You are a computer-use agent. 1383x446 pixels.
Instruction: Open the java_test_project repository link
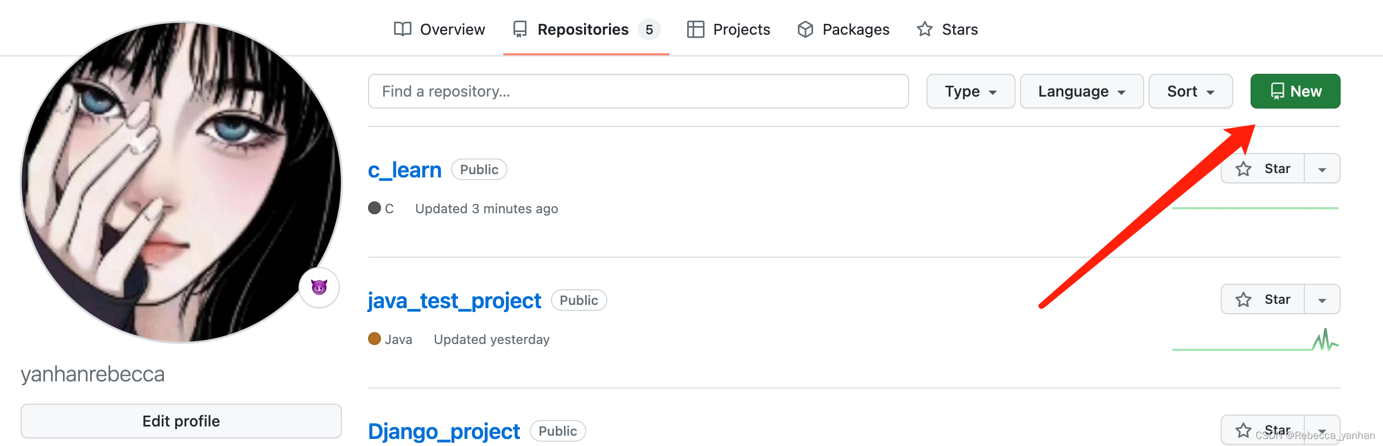pyautogui.click(x=454, y=301)
